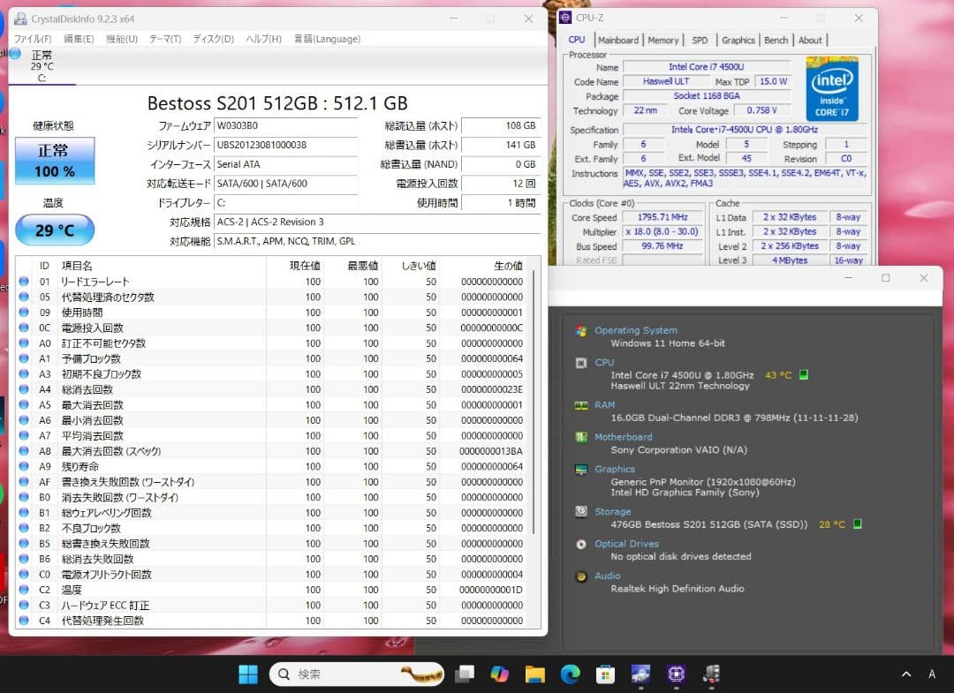Viewport: 954px width, 693px height.
Task: Expand hidden icons in the system tray
Action: pos(905,674)
